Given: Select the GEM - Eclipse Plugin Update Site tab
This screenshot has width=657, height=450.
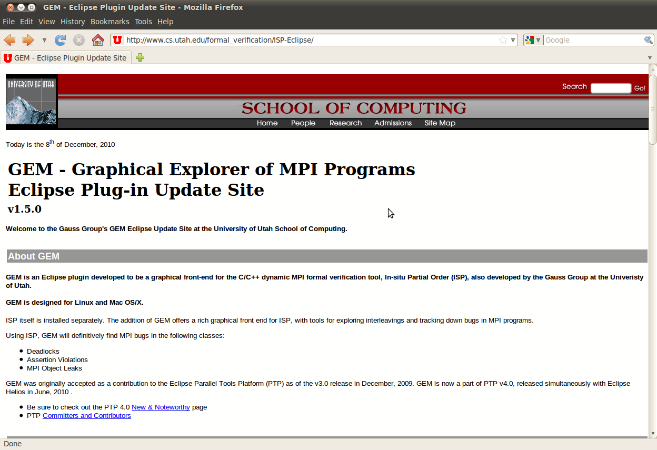Looking at the screenshot, I should 66,57.
